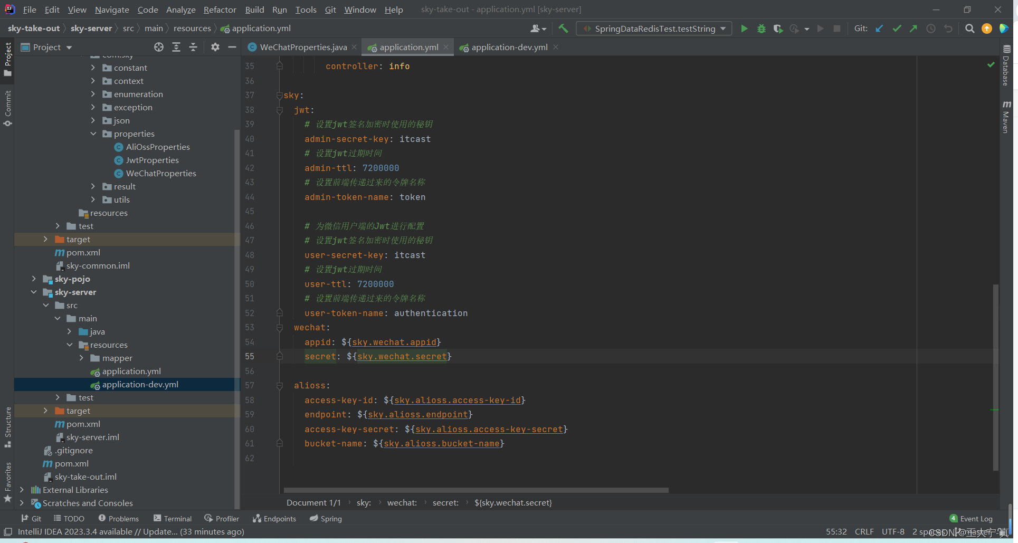Open Project panel settings gear
The image size is (1018, 543).
[x=215, y=47]
